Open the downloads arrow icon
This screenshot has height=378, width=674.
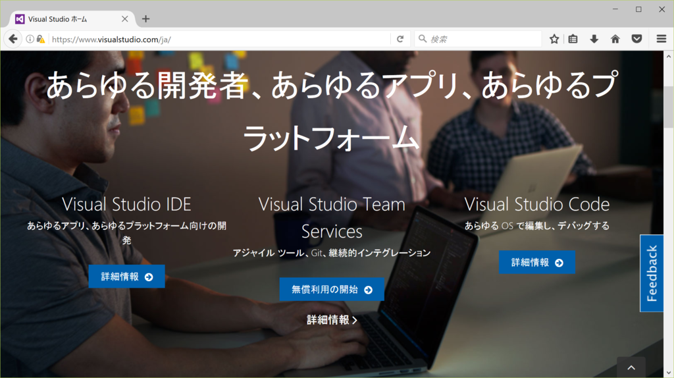coord(594,39)
